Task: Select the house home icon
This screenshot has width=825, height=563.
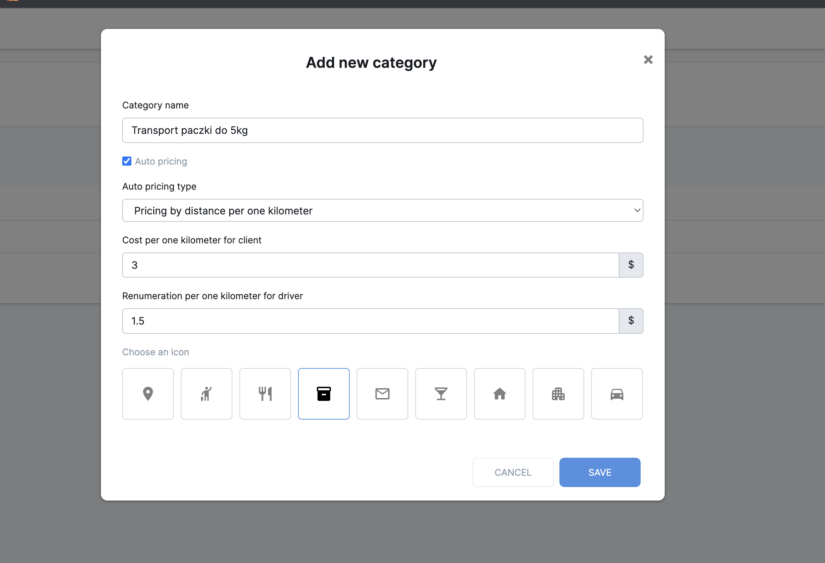Action: click(x=499, y=394)
